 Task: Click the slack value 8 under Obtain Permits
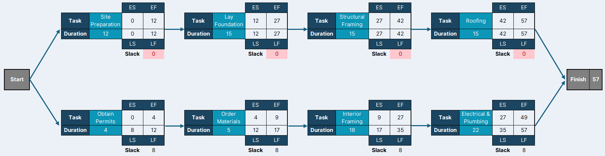pos(153,150)
